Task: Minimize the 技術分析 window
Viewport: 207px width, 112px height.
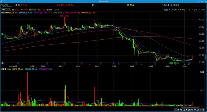Action: click(199, 1)
